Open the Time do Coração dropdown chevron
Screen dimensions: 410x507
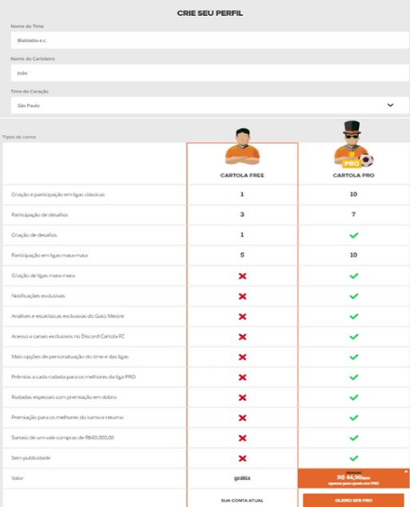390,105
